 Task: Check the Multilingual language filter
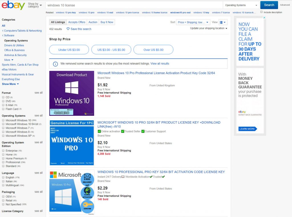[3, 185]
